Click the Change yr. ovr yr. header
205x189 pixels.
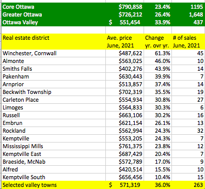[x=157, y=42]
